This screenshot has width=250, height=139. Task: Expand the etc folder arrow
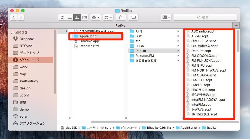tap(178, 41)
